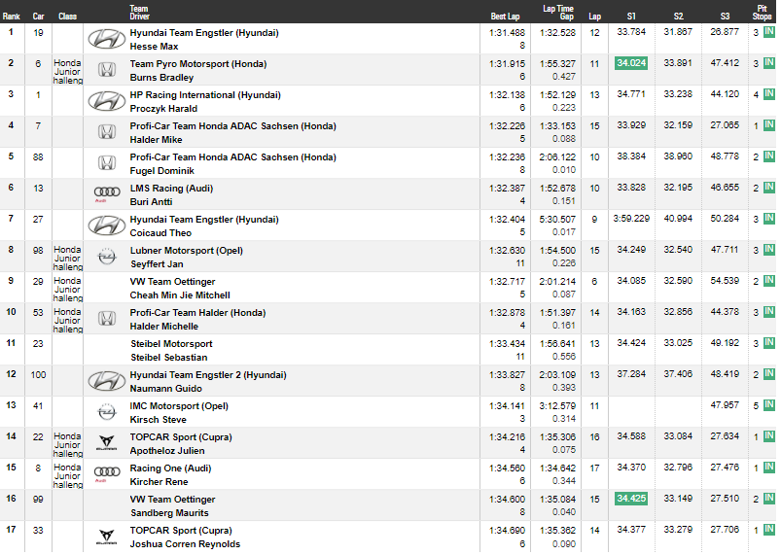Open IMC Motorsport (Opel) team entry
Viewport: 781px width, 555px height.
pyautogui.click(x=179, y=406)
